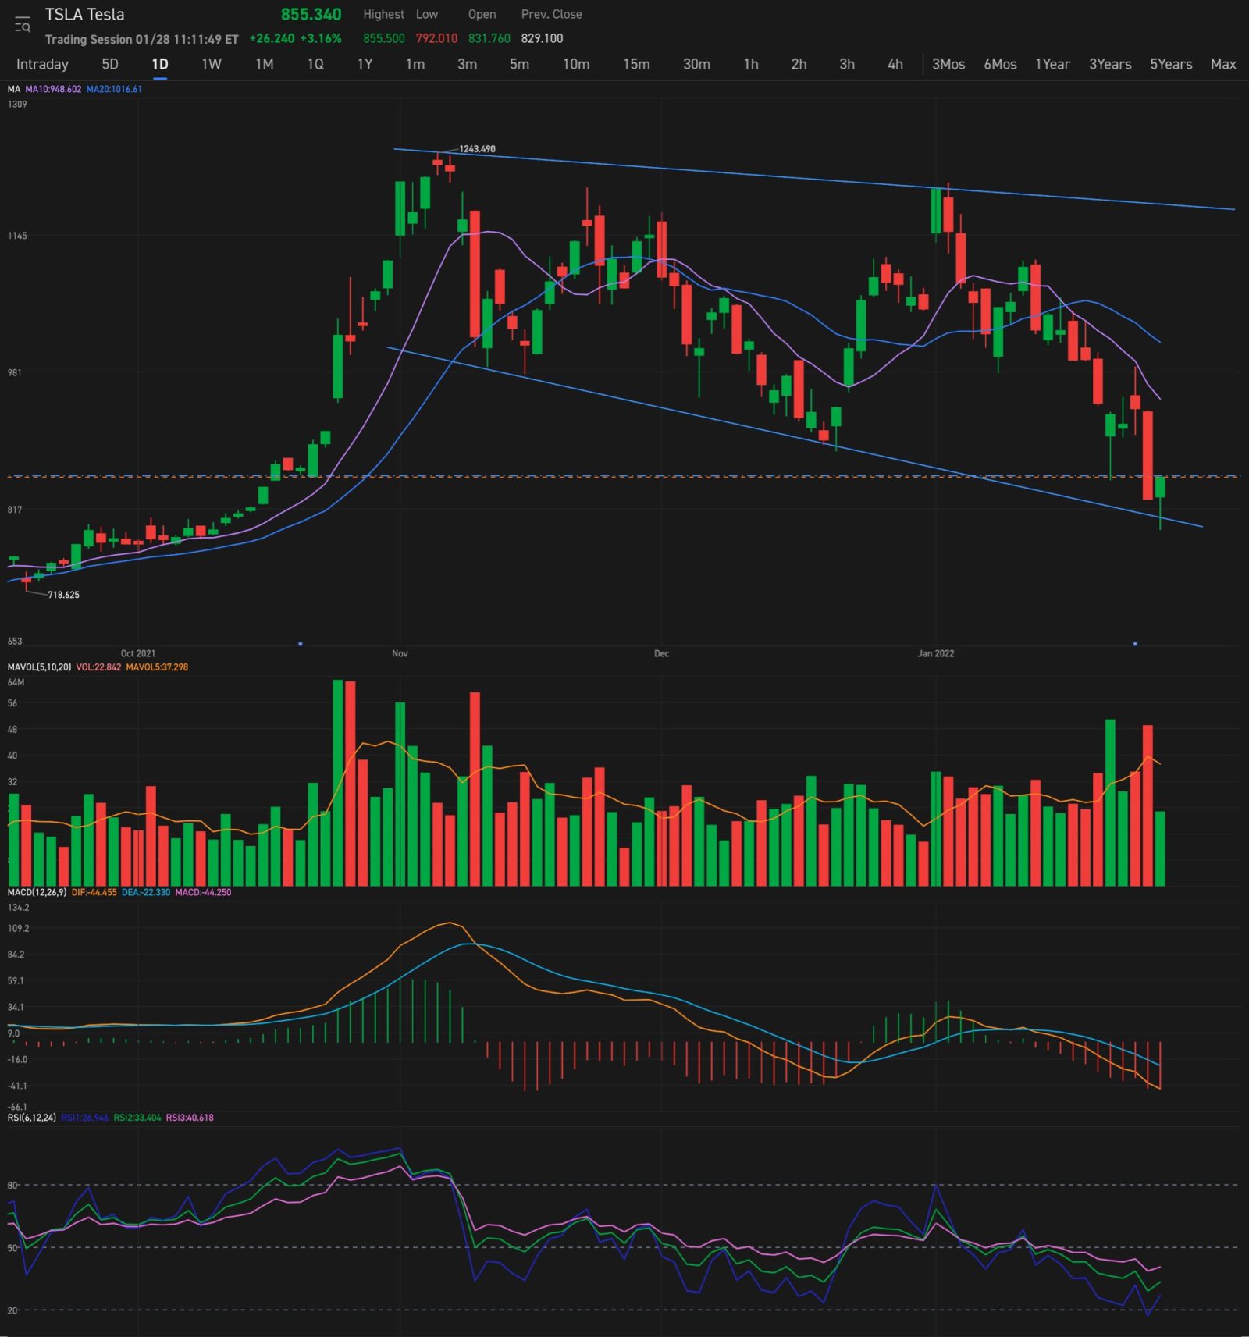Click the +3.16% change percentage
The image size is (1249, 1337).
(x=321, y=38)
